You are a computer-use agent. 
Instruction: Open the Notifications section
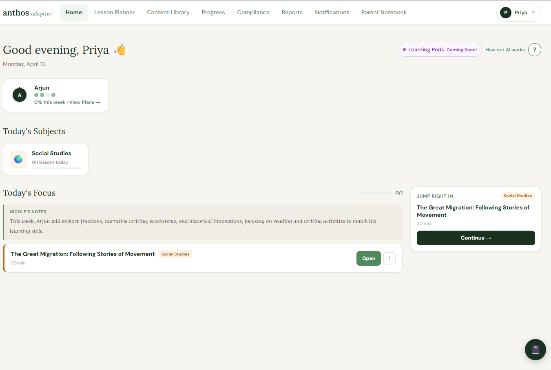[332, 12]
